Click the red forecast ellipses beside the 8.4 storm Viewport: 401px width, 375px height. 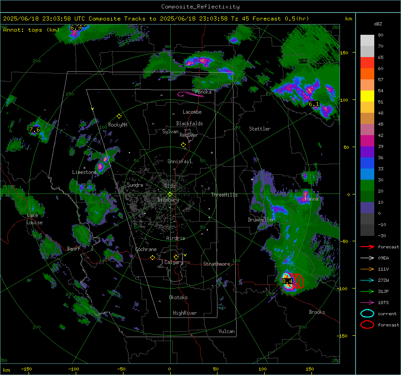pyautogui.click(x=298, y=281)
